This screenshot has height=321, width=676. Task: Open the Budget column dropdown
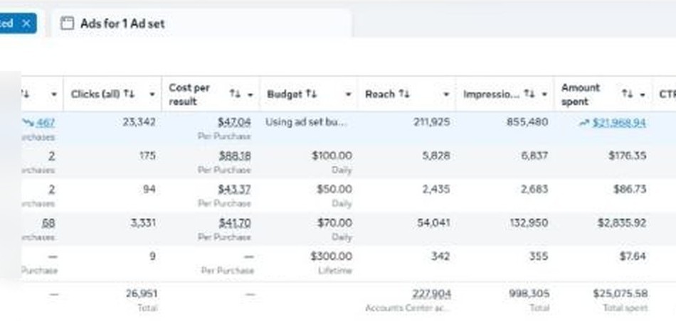(x=349, y=94)
